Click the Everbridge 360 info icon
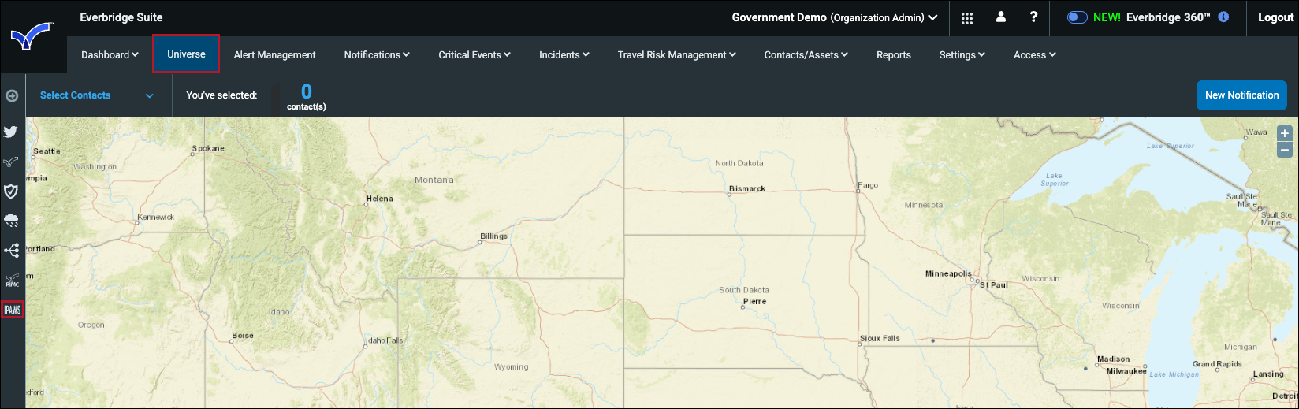 [x=1223, y=17]
